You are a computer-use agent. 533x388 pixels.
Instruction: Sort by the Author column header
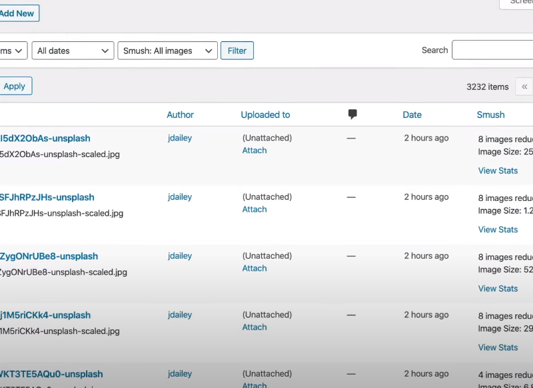tap(180, 114)
